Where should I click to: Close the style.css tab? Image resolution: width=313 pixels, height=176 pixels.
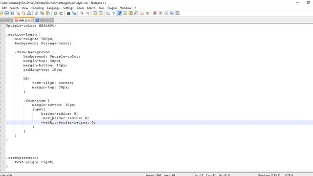tap(52, 21)
